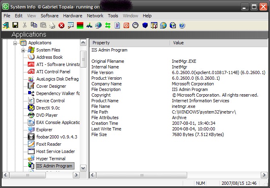Select Address Book in the tree
Viewport: 270px width, 188px height.
(49, 57)
